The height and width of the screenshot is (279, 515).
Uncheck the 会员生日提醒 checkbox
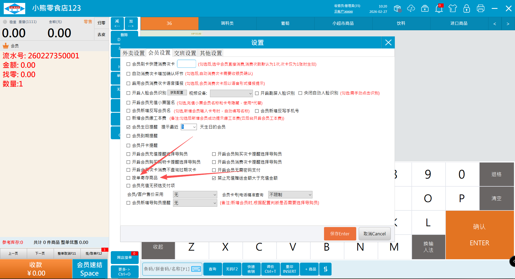[x=128, y=127]
